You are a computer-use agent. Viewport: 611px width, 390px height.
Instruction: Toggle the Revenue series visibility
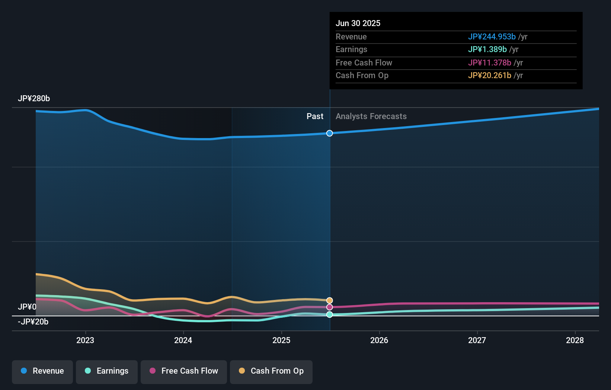tap(42, 371)
